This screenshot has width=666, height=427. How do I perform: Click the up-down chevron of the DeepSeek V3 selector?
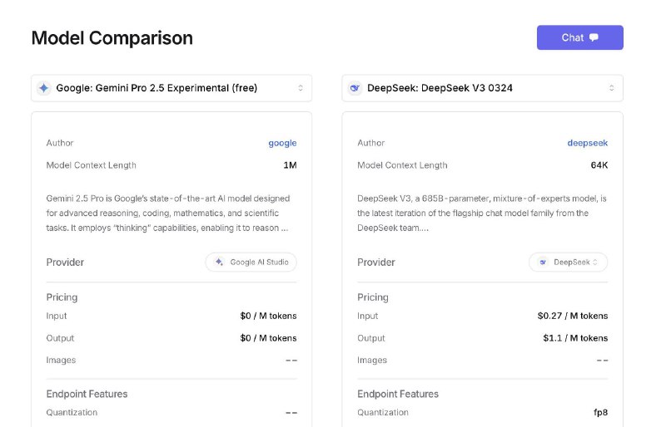tap(612, 88)
